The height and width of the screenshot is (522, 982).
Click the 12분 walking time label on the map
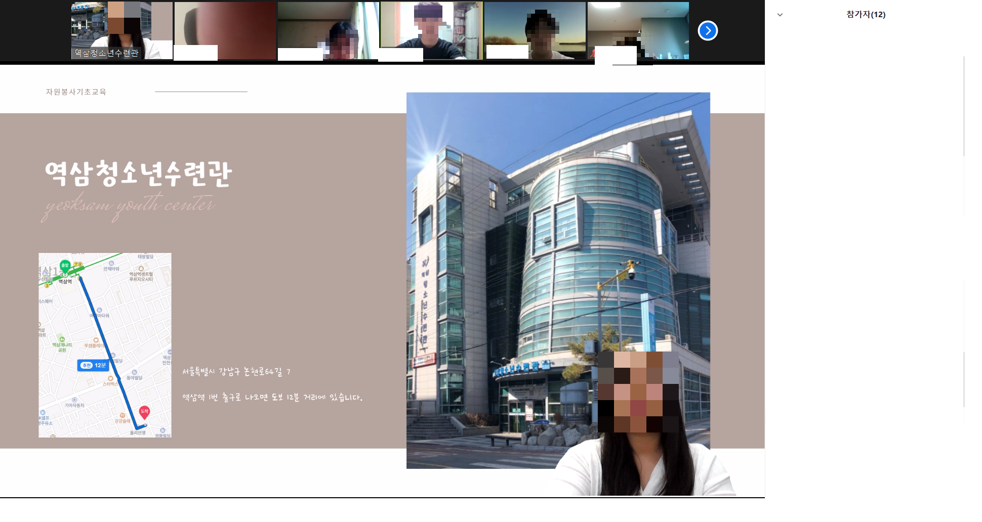[94, 365]
